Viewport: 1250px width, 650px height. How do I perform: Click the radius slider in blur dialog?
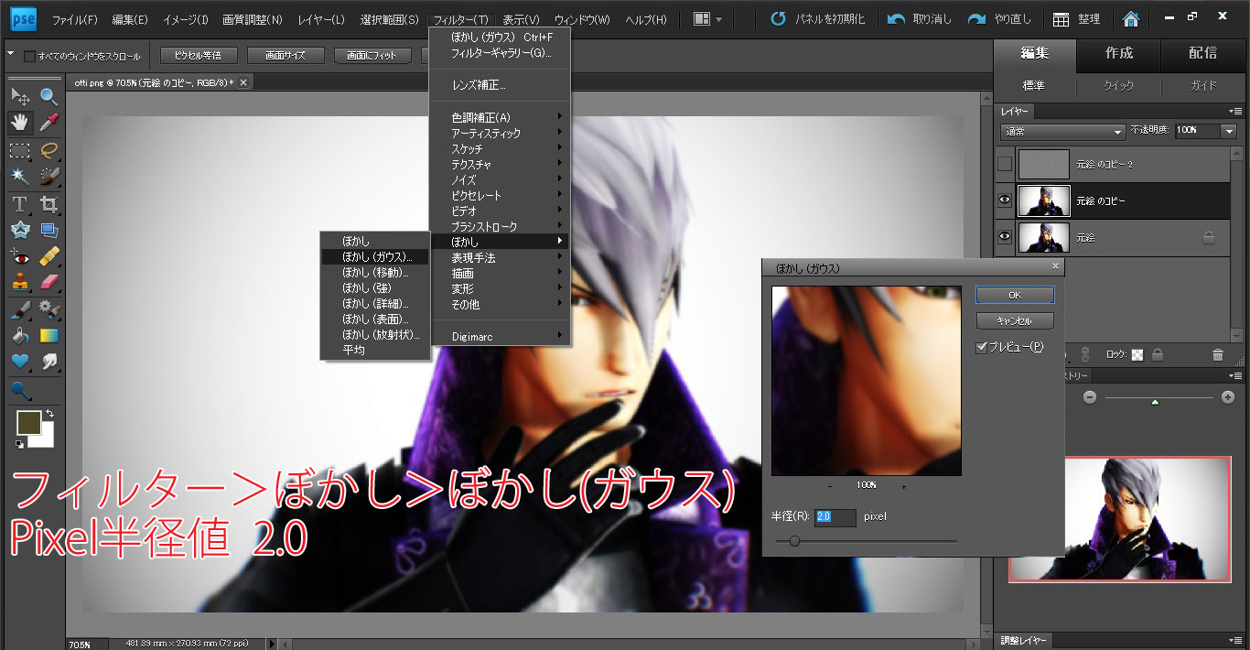tap(793, 541)
